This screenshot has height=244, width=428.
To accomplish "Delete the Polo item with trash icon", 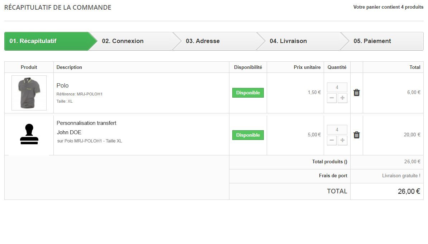I will 356,93.
